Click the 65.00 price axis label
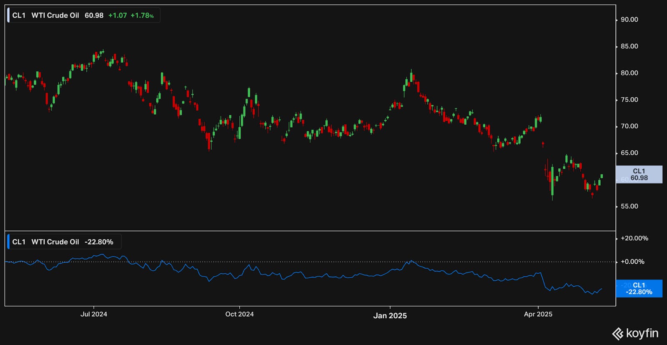The image size is (667, 345). coord(629,153)
